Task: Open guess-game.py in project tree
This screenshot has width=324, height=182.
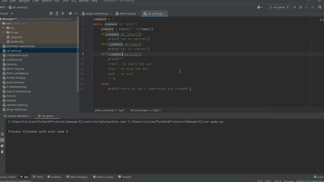Action: (15, 82)
